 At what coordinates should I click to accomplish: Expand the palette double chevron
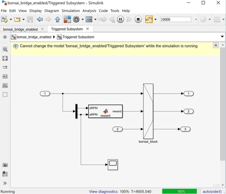[x=5, y=183]
